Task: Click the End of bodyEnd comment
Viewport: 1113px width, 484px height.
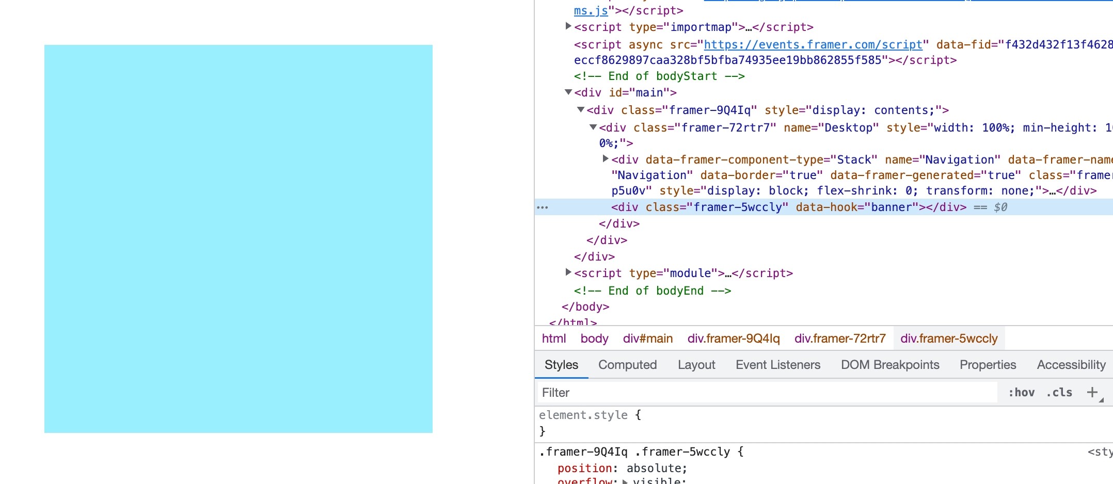Action: click(653, 291)
